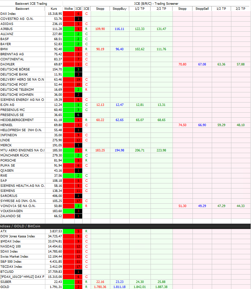Select the ZALANDO SE row name
The height and width of the screenshot is (289, 251).
click(10, 216)
